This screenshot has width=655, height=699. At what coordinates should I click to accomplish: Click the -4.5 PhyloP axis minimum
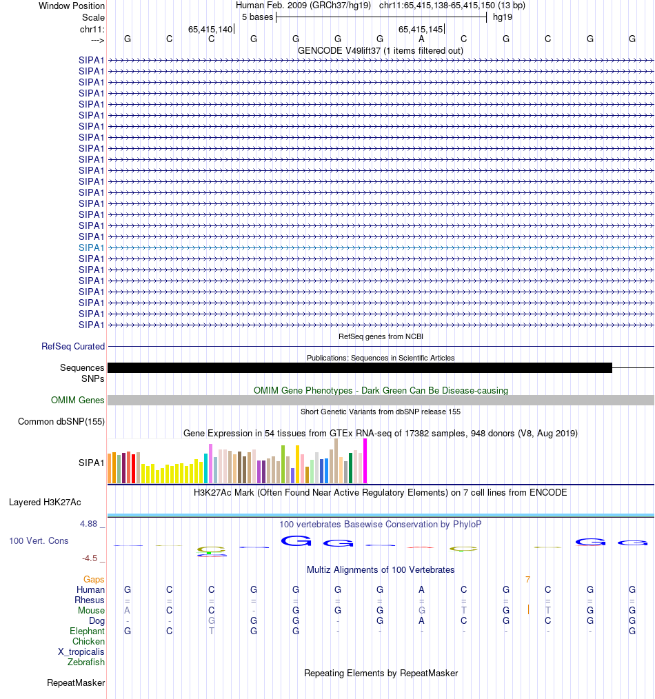pyautogui.click(x=90, y=558)
